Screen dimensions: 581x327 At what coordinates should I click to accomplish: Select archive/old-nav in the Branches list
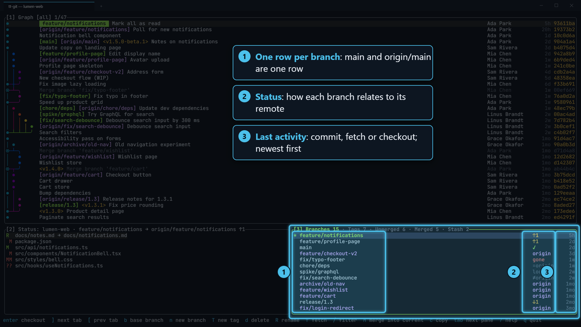pyautogui.click(x=434, y=284)
